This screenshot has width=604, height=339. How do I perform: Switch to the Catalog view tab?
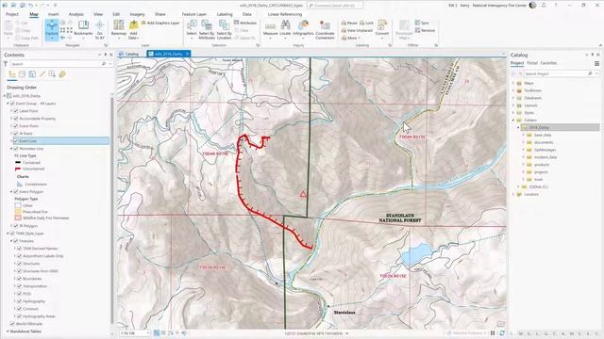(129, 55)
